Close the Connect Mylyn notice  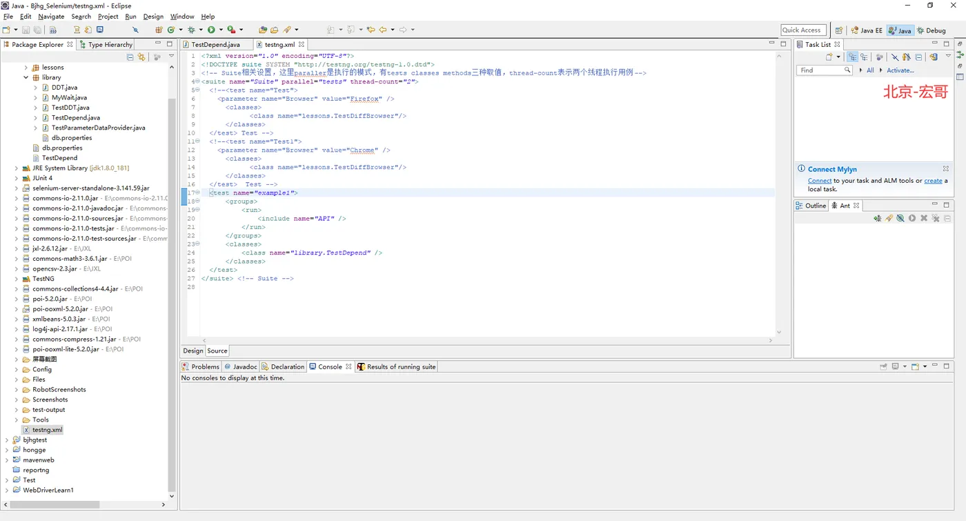pyautogui.click(x=946, y=168)
